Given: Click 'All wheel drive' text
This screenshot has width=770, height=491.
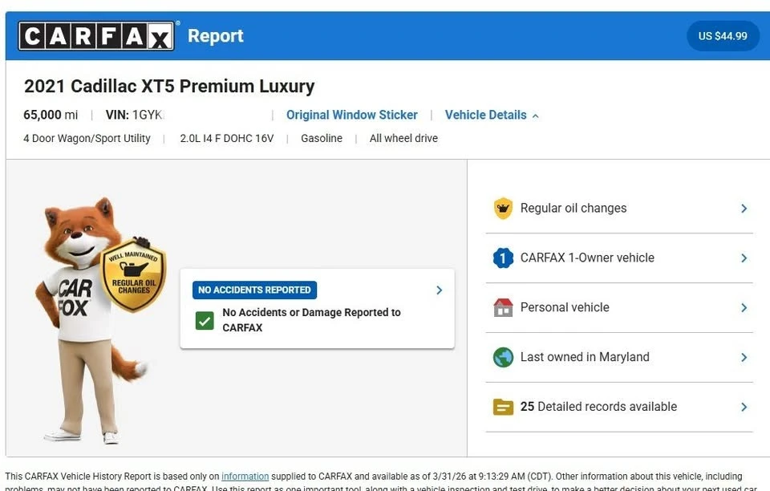Looking at the screenshot, I should pyautogui.click(x=403, y=139).
